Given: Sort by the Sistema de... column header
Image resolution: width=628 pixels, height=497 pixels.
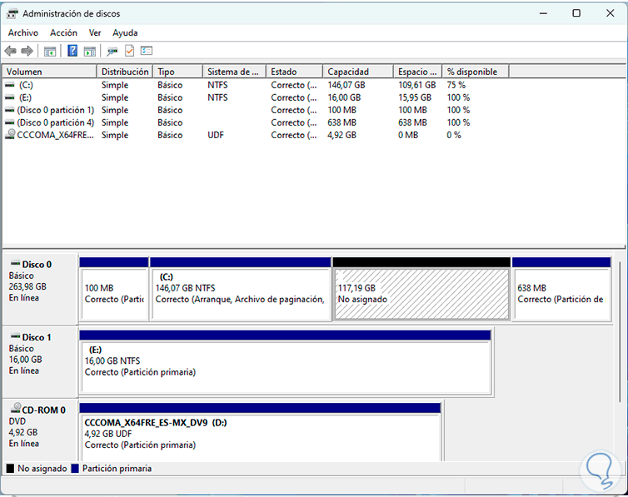Looking at the screenshot, I should (x=234, y=72).
